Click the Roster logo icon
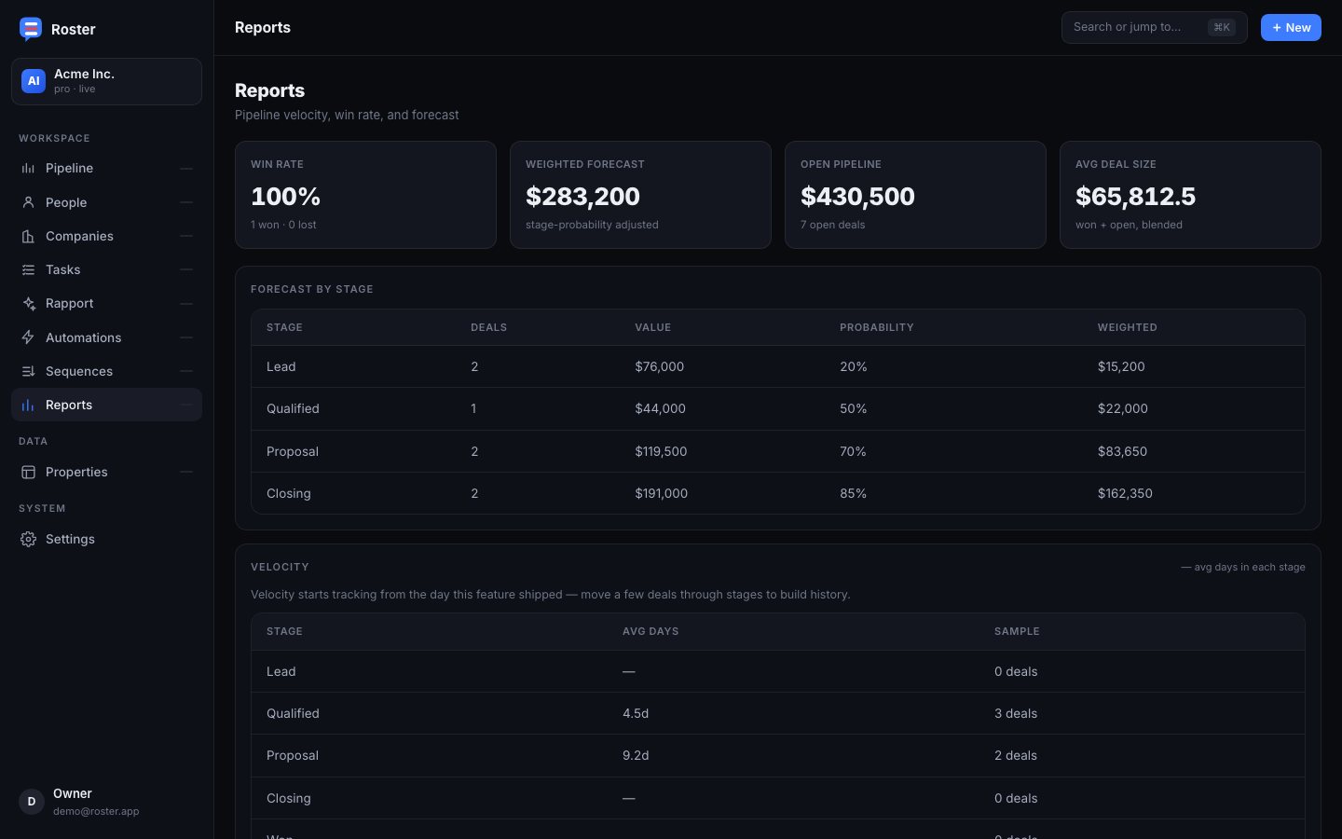 pyautogui.click(x=31, y=29)
